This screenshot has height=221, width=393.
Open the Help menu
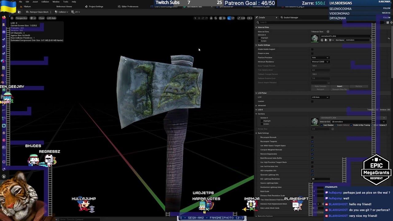(x=74, y=2)
